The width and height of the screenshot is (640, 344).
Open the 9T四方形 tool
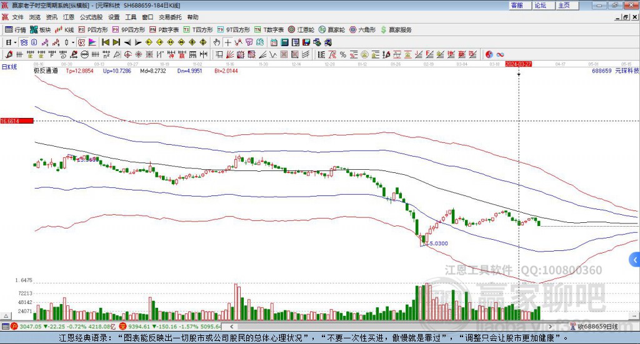point(234,30)
